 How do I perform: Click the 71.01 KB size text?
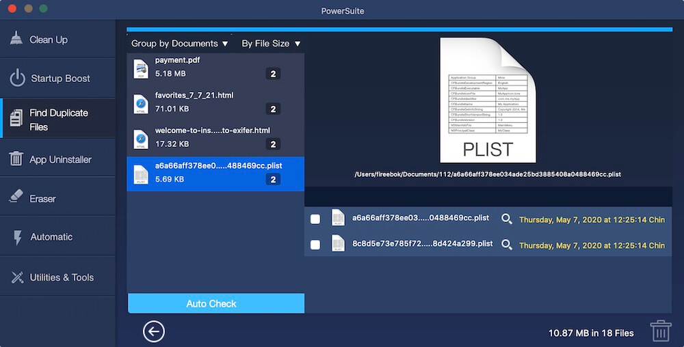172,109
